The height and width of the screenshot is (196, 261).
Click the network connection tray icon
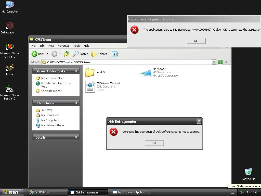(x=242, y=192)
